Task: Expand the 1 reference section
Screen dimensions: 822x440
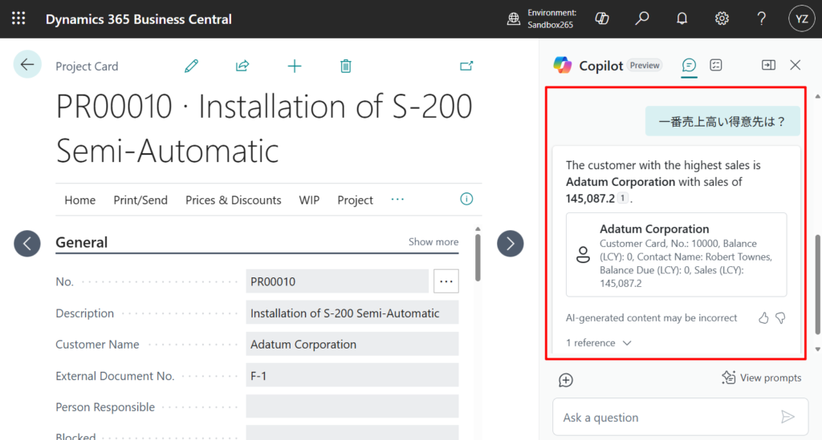Action: (599, 343)
